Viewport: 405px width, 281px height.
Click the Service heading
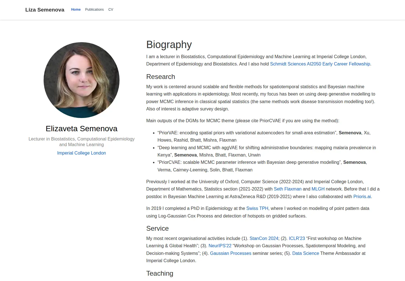pos(157,228)
